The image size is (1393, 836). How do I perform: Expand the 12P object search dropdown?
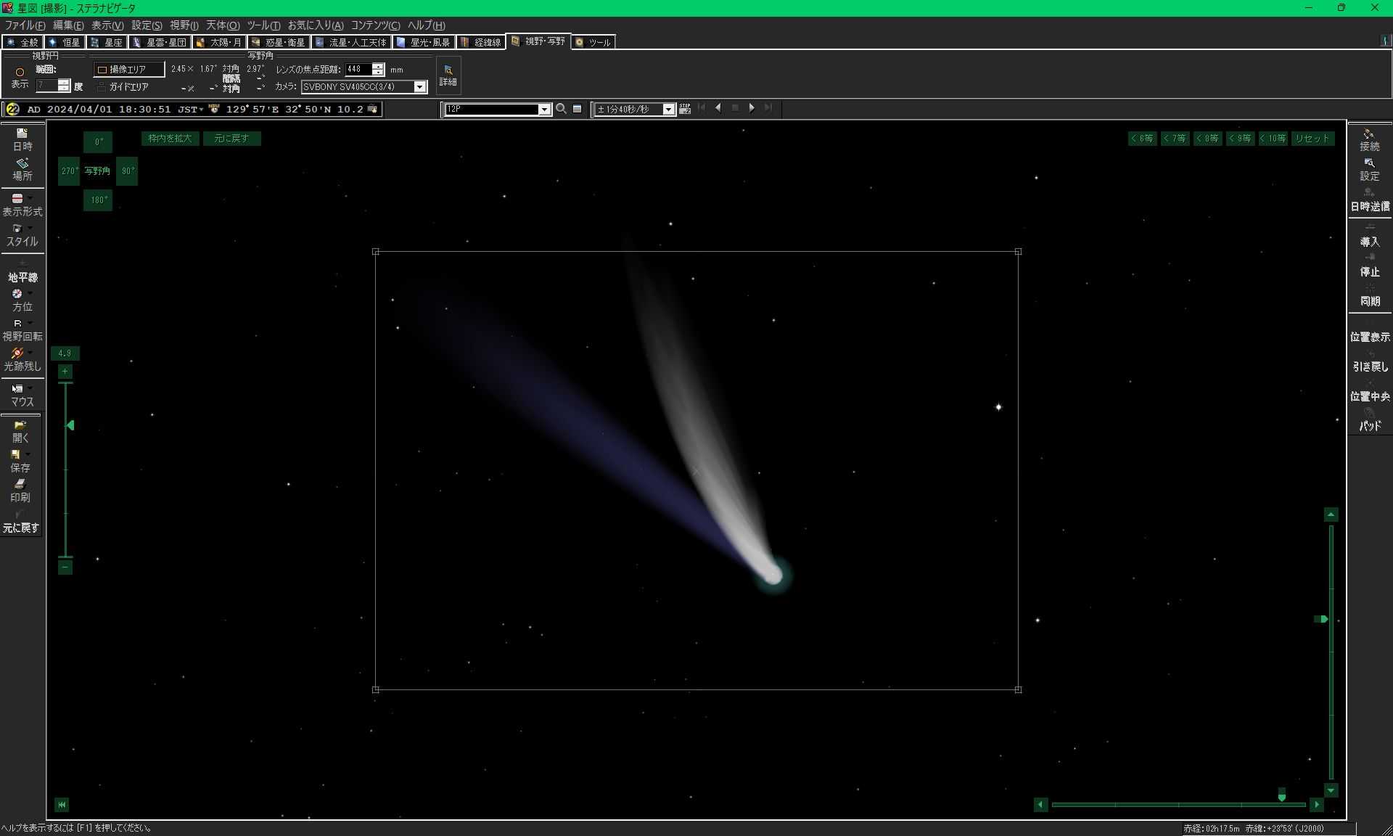point(543,110)
